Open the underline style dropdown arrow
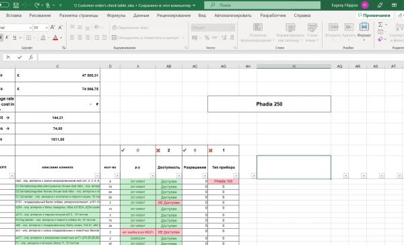The height and width of the screenshot is (245, 404). (x=20, y=38)
